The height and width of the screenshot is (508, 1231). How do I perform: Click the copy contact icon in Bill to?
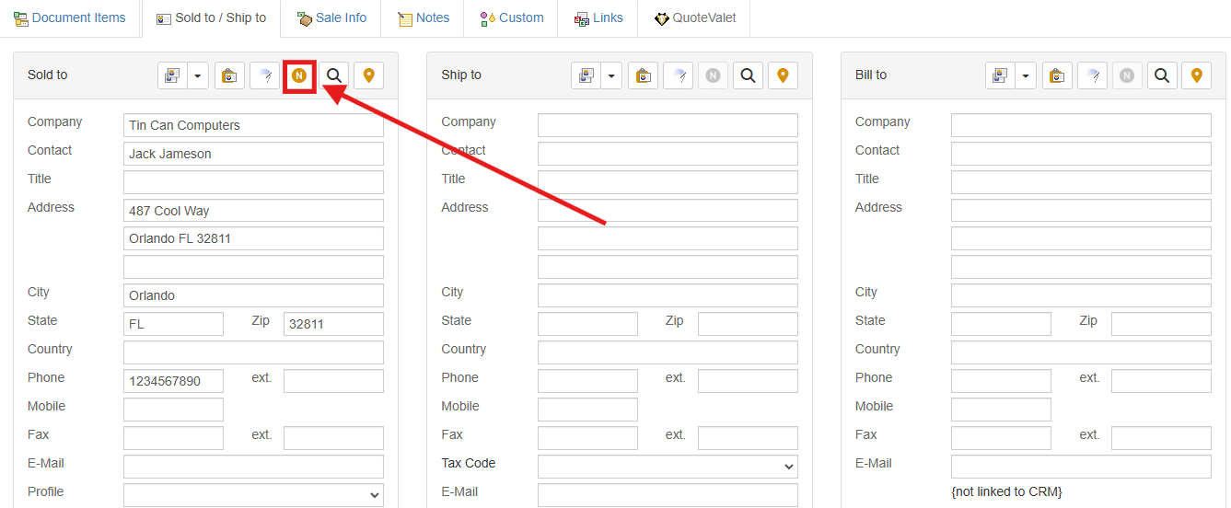point(1000,75)
